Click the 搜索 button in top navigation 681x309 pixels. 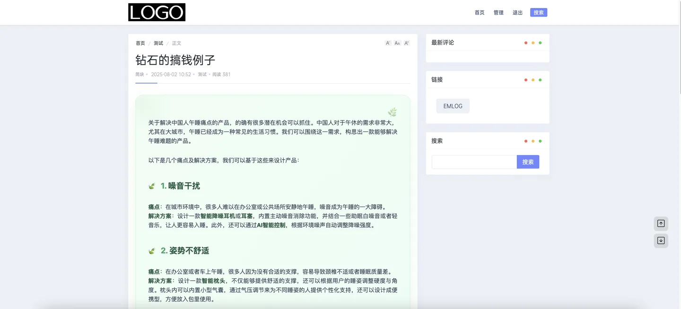539,13
